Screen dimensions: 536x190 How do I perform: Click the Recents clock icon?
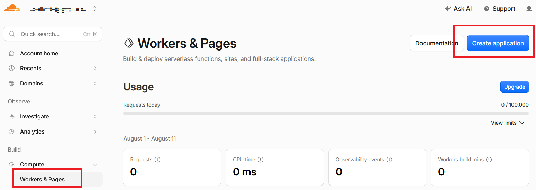click(x=11, y=68)
